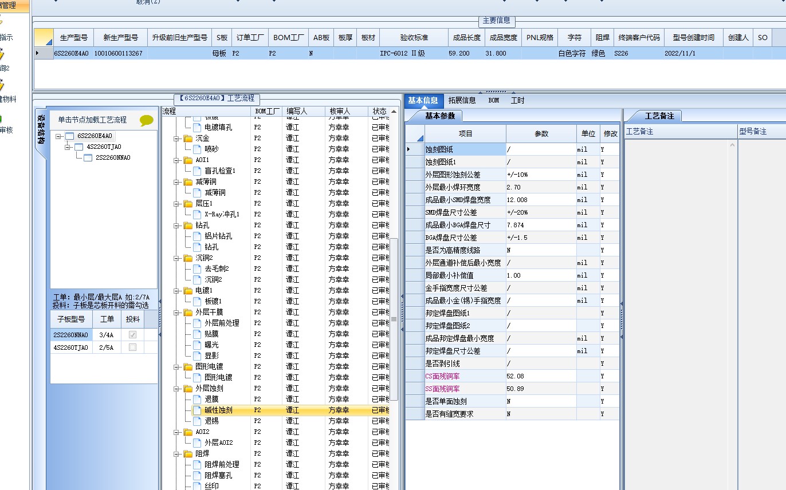Screen dimensions: 786x490
Task: Select the 基本参数 tab
Action: tap(440, 116)
